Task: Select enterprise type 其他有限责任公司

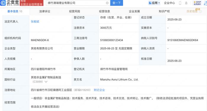Action: (x=42, y=48)
